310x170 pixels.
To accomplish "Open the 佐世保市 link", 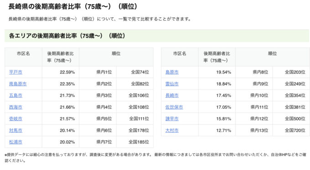I will pyautogui.click(x=174, y=107).
